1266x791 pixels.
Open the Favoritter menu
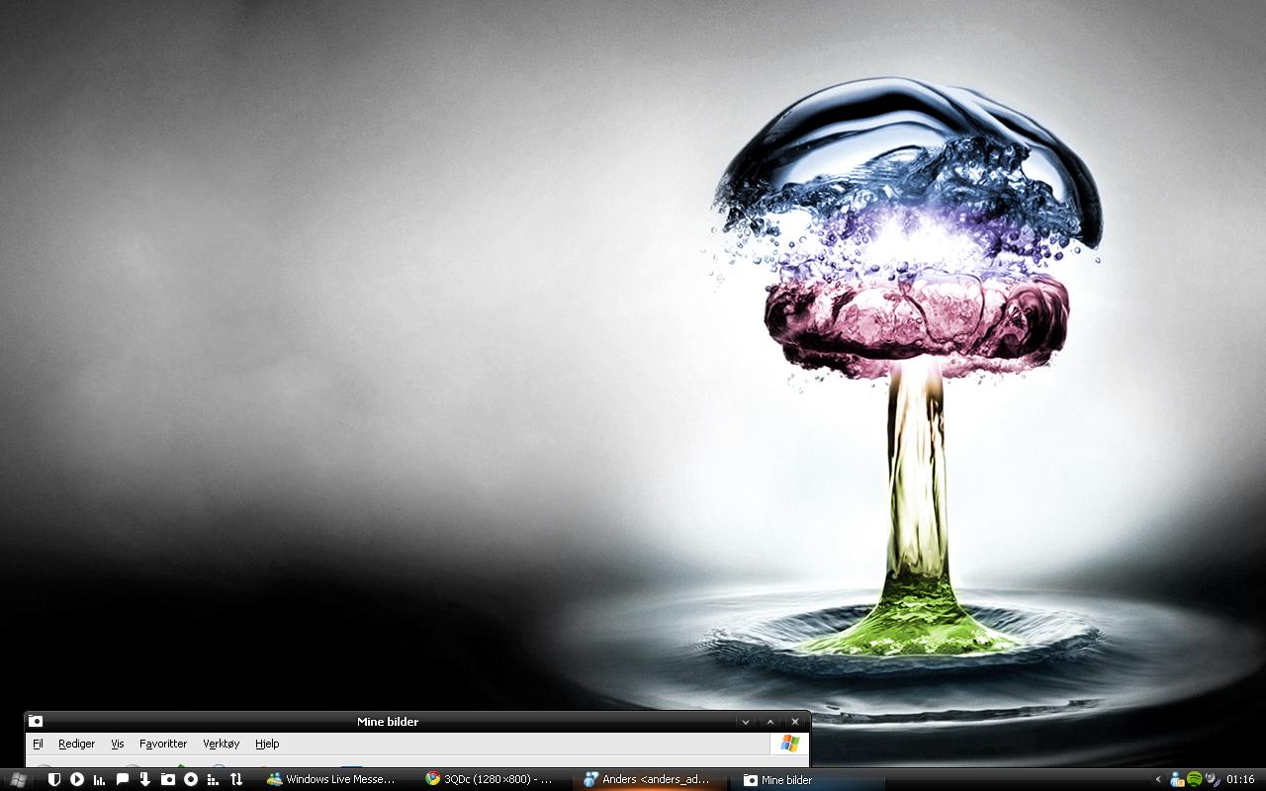click(163, 744)
